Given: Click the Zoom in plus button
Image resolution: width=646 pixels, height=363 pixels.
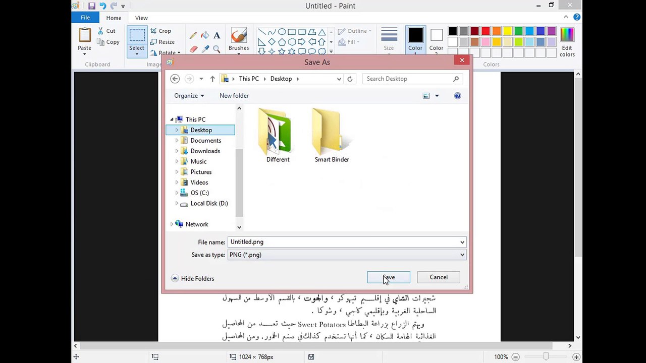Looking at the screenshot, I should [x=576, y=357].
